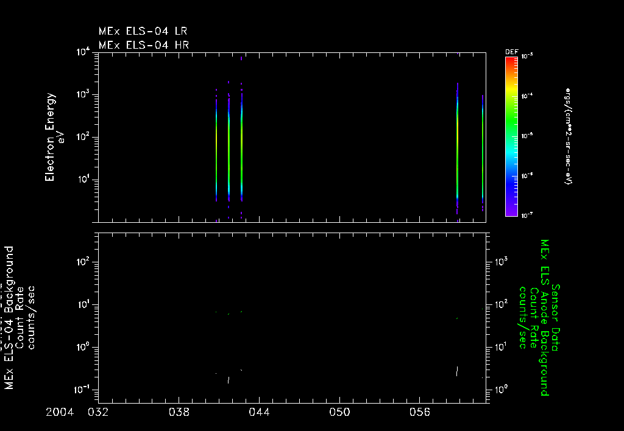
Task: Click the '038' time axis tick label
Action: click(179, 412)
